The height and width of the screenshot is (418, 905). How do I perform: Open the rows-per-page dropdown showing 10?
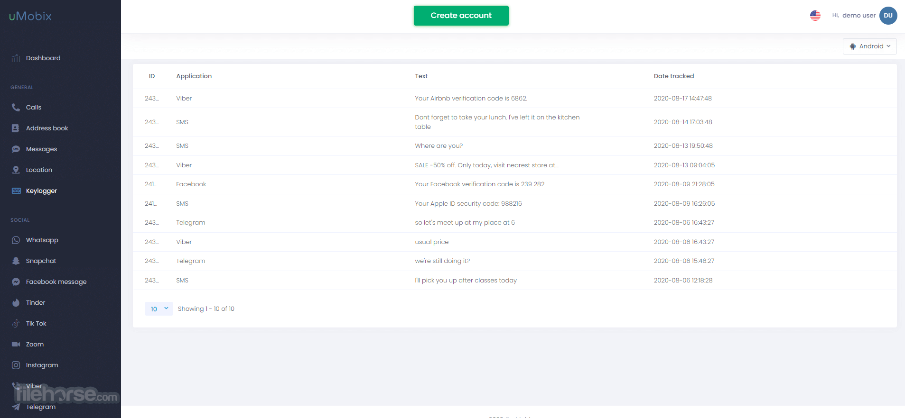[x=159, y=309]
